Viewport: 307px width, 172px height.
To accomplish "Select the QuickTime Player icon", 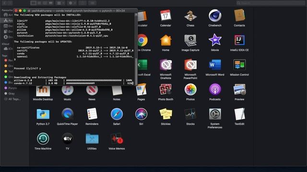I will (x=67, y=114).
